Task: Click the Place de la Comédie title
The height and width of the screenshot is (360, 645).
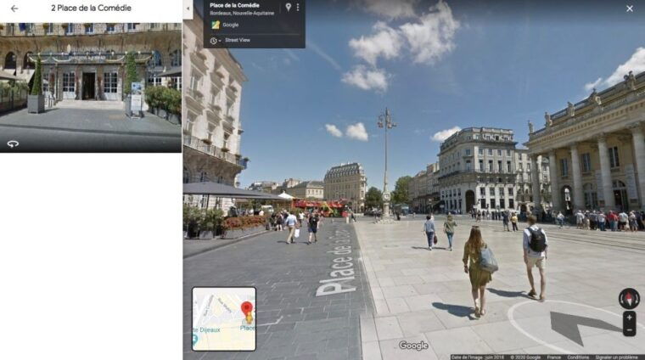Action: [234, 6]
